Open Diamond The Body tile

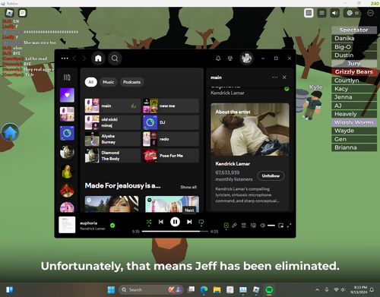112,156
